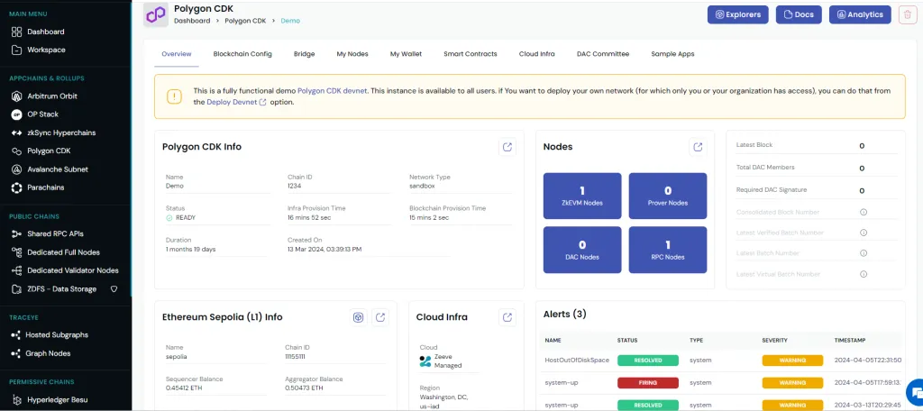
Task: Open the Dashboard sidebar item
Action: 39,32
